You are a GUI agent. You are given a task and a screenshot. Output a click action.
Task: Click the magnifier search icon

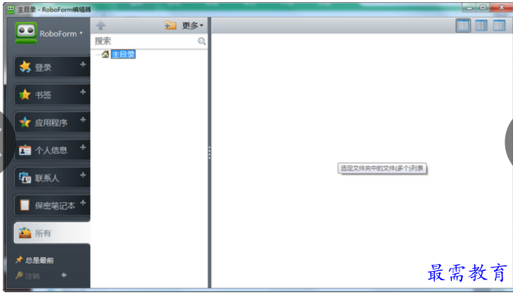point(201,41)
